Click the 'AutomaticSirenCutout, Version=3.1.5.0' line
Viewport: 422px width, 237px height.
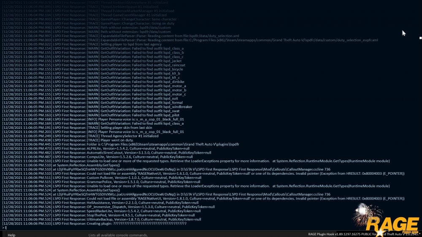tap(107, 152)
